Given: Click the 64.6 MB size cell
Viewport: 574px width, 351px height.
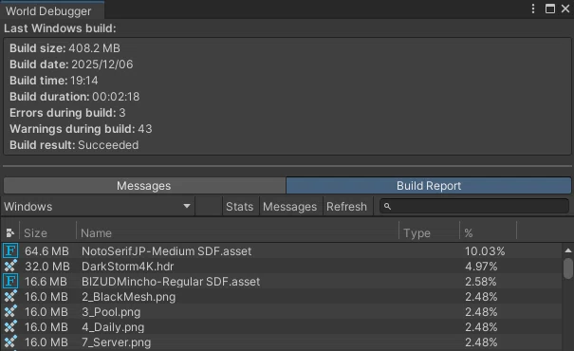Looking at the screenshot, I should click(46, 251).
